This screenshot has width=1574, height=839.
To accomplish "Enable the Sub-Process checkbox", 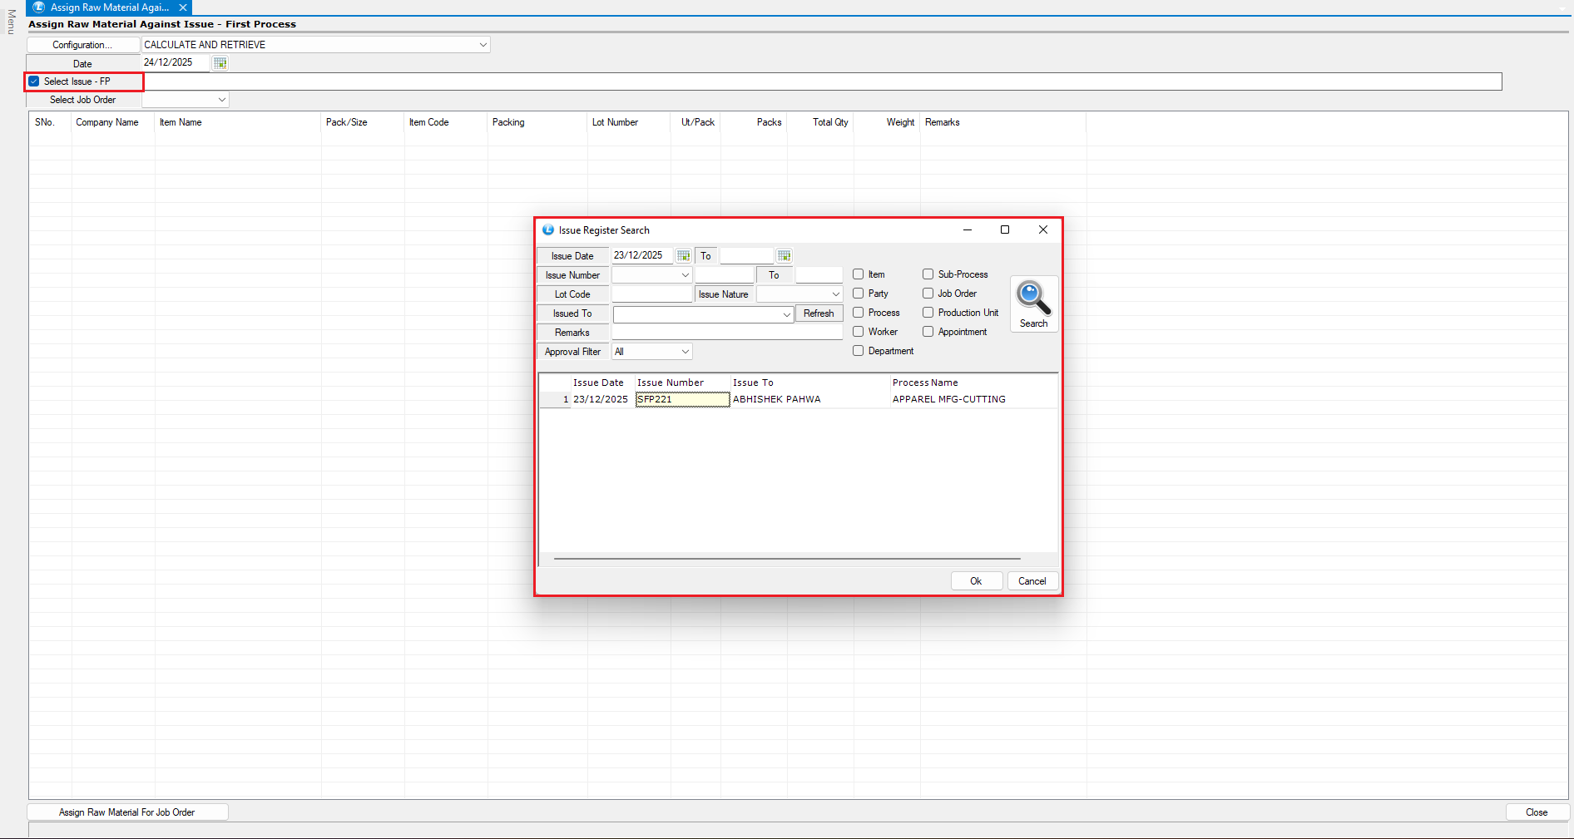I will tap(928, 274).
